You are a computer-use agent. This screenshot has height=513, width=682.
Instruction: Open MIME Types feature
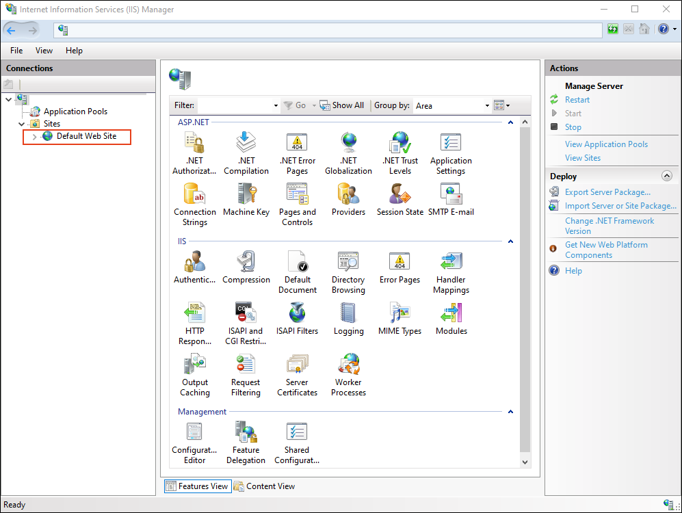[399, 319]
